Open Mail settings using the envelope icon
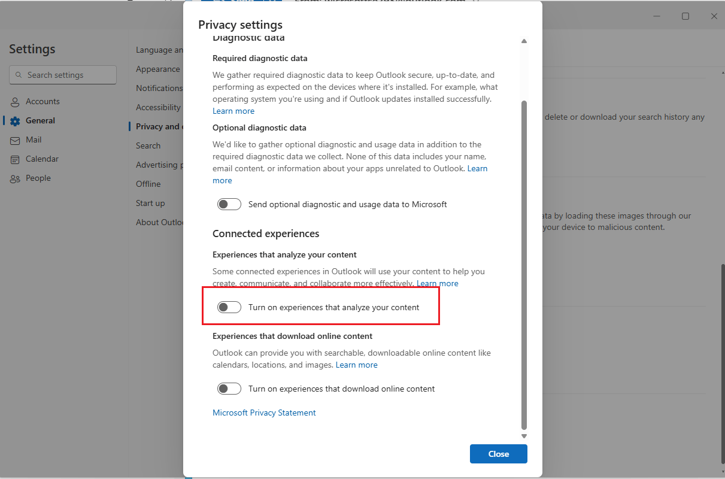 click(x=14, y=140)
